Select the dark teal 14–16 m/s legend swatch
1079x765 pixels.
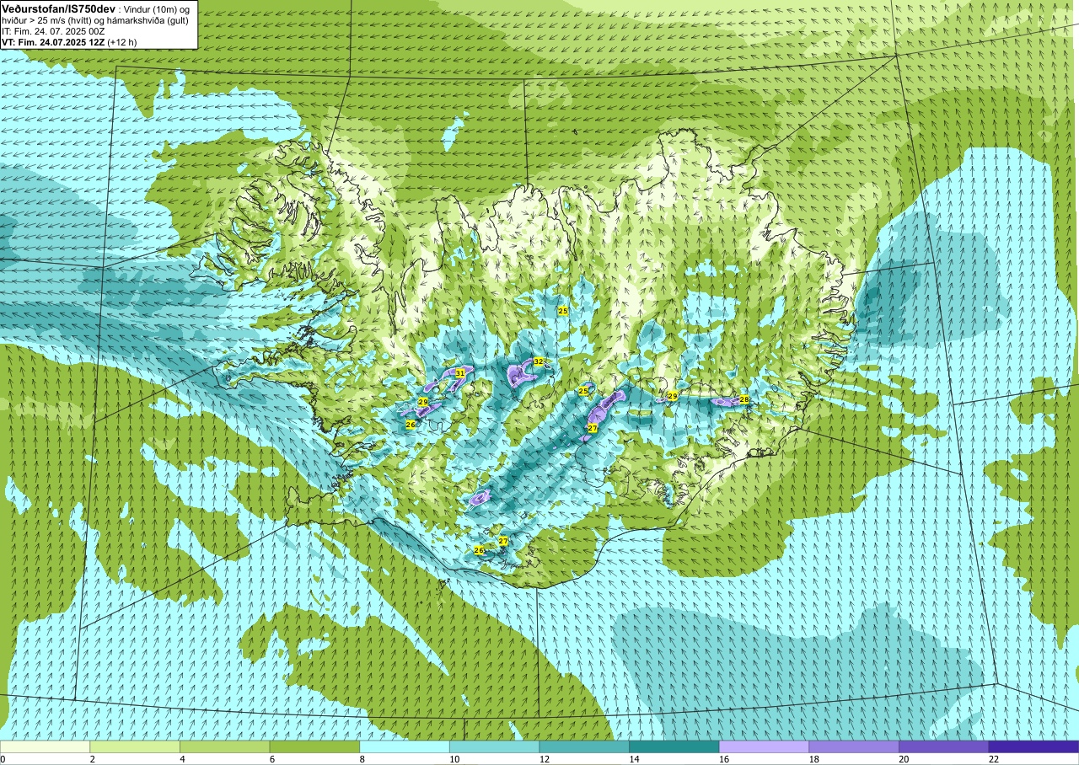[x=674, y=746]
